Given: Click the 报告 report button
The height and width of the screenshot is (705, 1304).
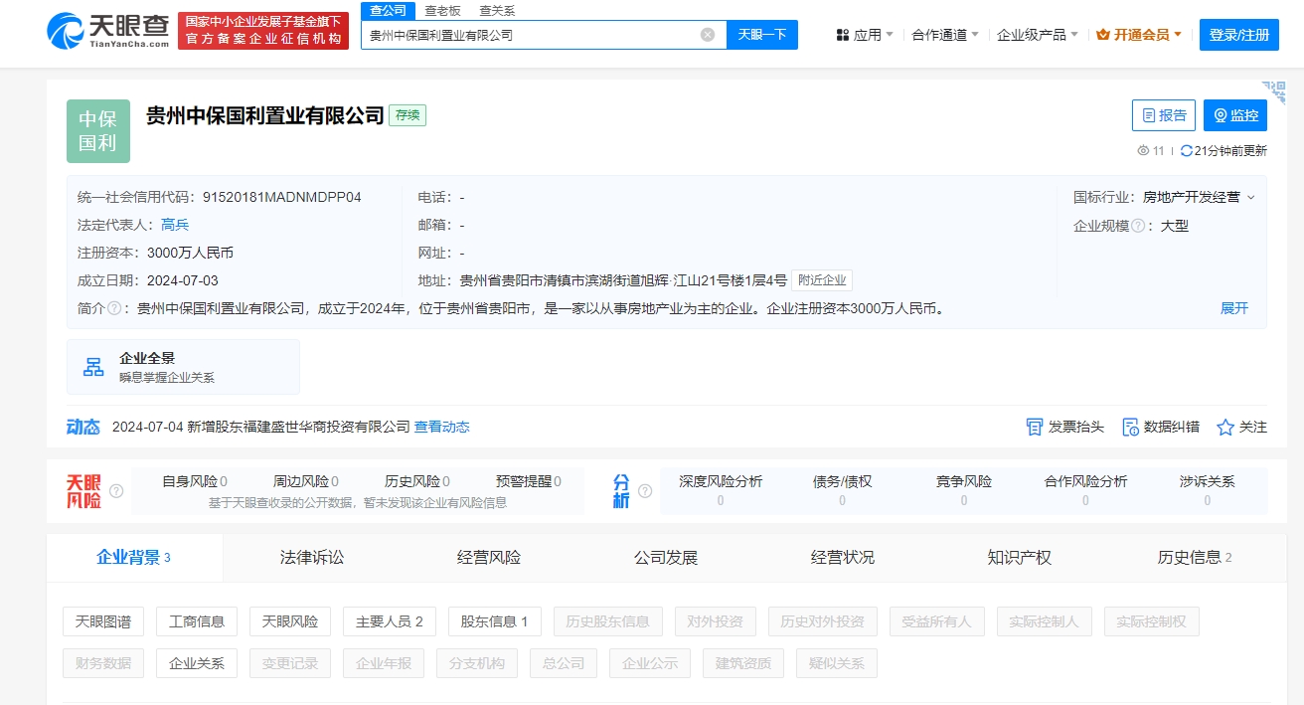Looking at the screenshot, I should point(1164,115).
